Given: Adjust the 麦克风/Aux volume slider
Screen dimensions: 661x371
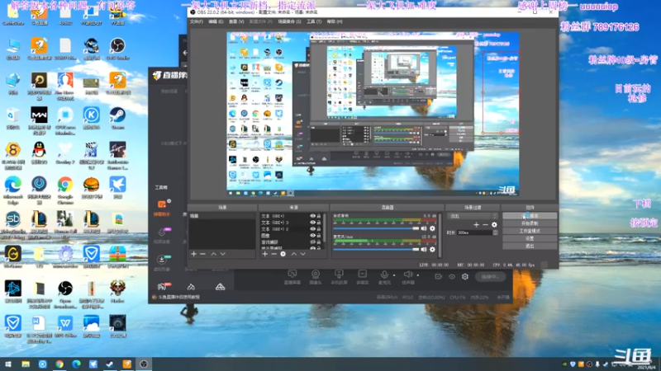Looking at the screenshot, I should pyautogui.click(x=376, y=250).
